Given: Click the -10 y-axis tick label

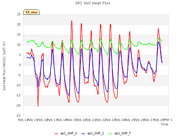Looking at the screenshot, I should click(18, 85).
